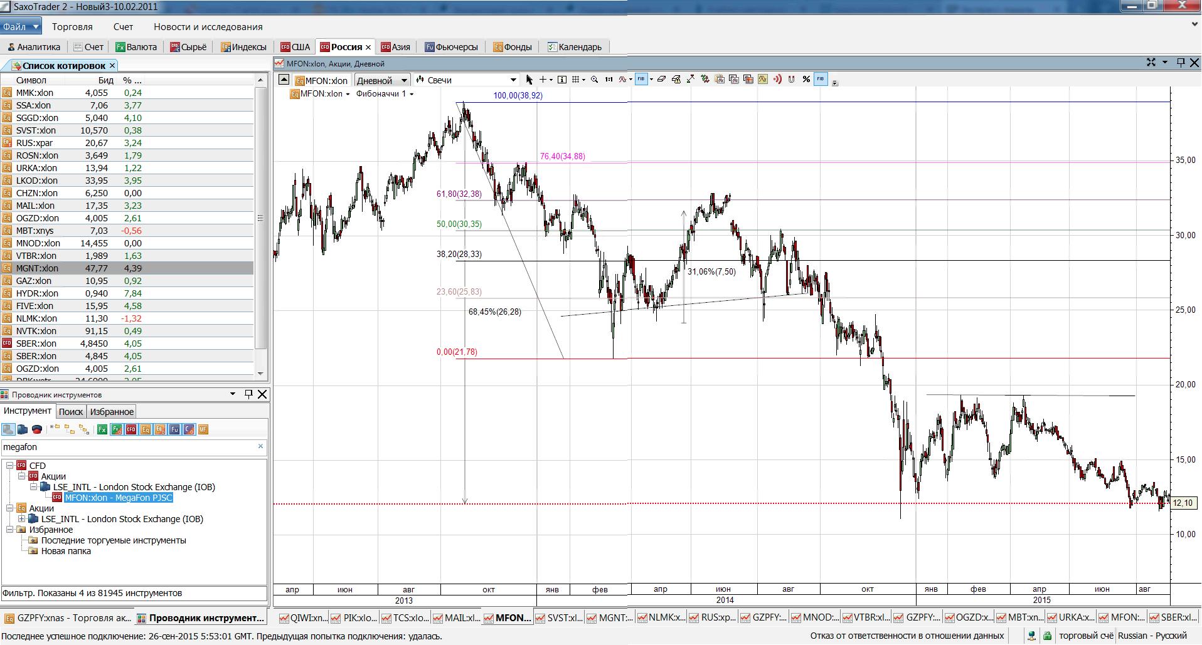
Task: Open Новости и исследования menu
Action: click(x=208, y=27)
